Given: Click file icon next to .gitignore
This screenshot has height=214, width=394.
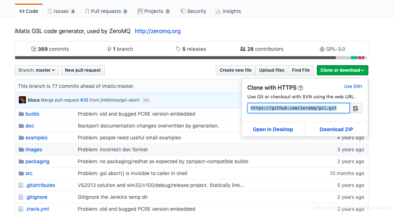Looking at the screenshot, I should (21, 197).
